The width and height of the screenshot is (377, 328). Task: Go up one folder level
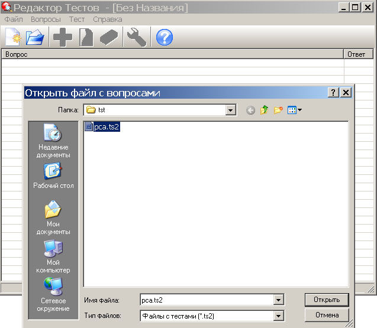(x=264, y=110)
